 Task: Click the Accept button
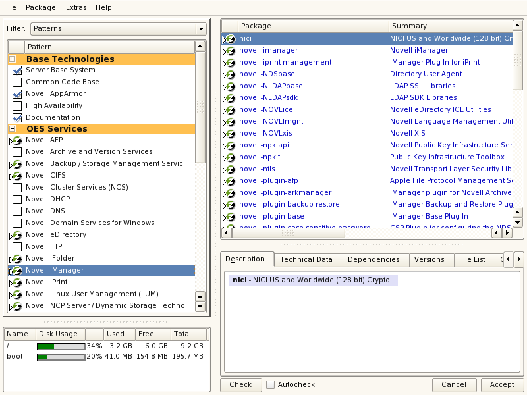click(502, 384)
